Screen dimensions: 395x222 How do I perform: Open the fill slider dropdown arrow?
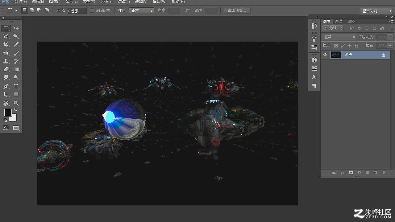tap(390, 46)
